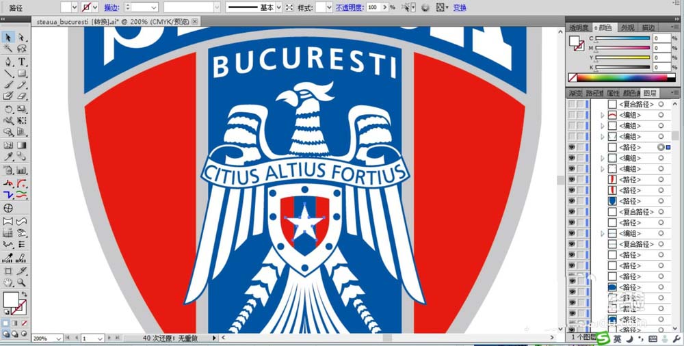This screenshot has height=346, width=684.
Task: Select the Magic Wand tool
Action: click(x=8, y=49)
